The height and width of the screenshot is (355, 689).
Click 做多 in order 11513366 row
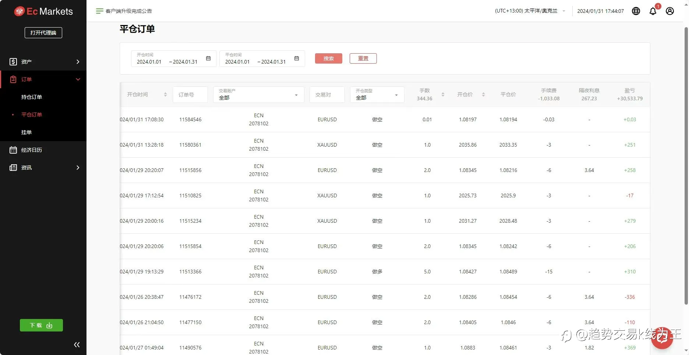(377, 272)
